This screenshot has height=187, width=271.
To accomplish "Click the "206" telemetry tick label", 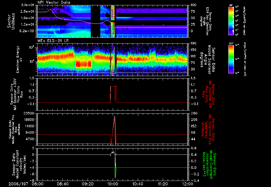I will [193, 120].
